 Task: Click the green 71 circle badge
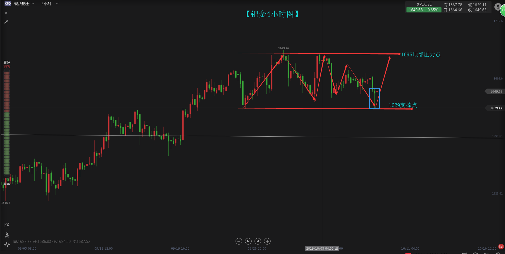503,10
